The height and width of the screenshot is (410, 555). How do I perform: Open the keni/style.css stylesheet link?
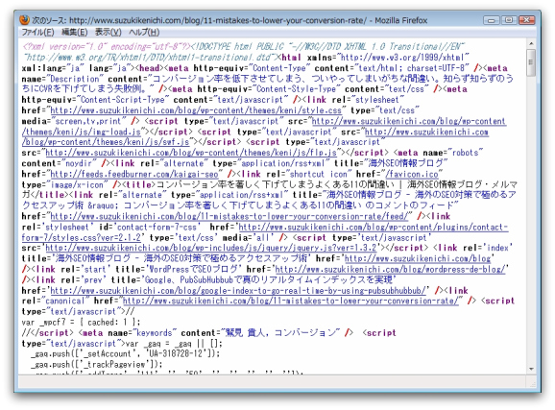click(196, 110)
